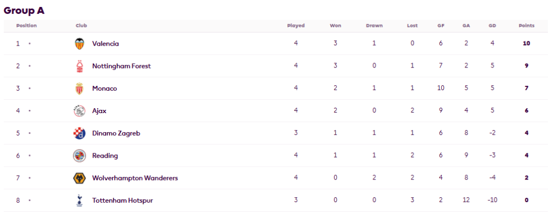Open the Tottenham Hotspur club link
Image resolution: width=549 pixels, height=216 pixels.
click(123, 200)
